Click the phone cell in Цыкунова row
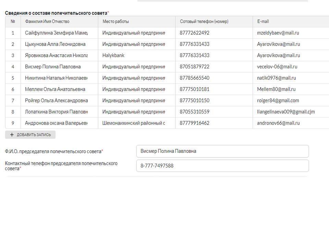The image size is (329, 246). [x=214, y=44]
